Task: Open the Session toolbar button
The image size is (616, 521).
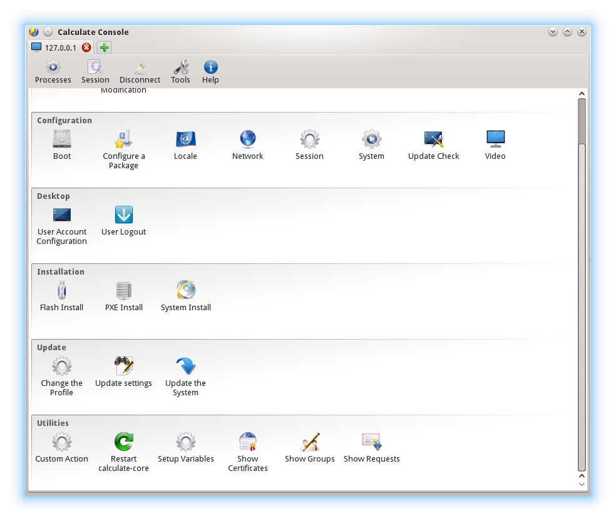Action: (x=95, y=72)
